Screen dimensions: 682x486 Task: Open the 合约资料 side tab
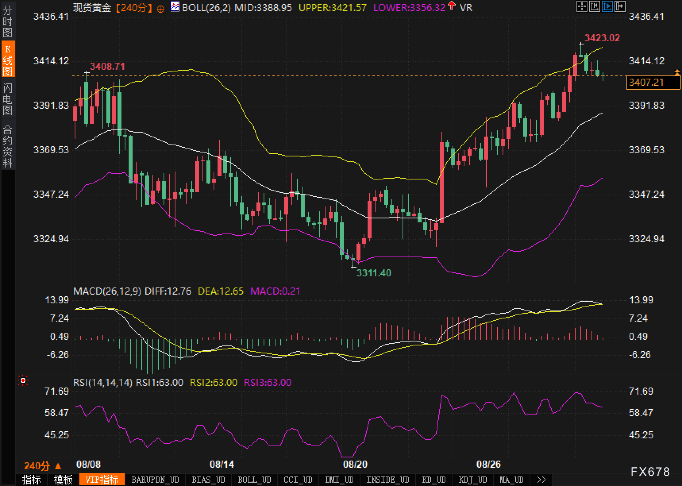pos(8,146)
